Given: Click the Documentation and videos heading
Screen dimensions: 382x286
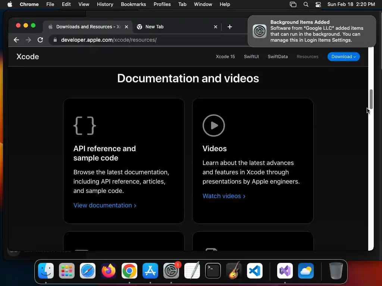Looking at the screenshot, I should pyautogui.click(x=188, y=78).
